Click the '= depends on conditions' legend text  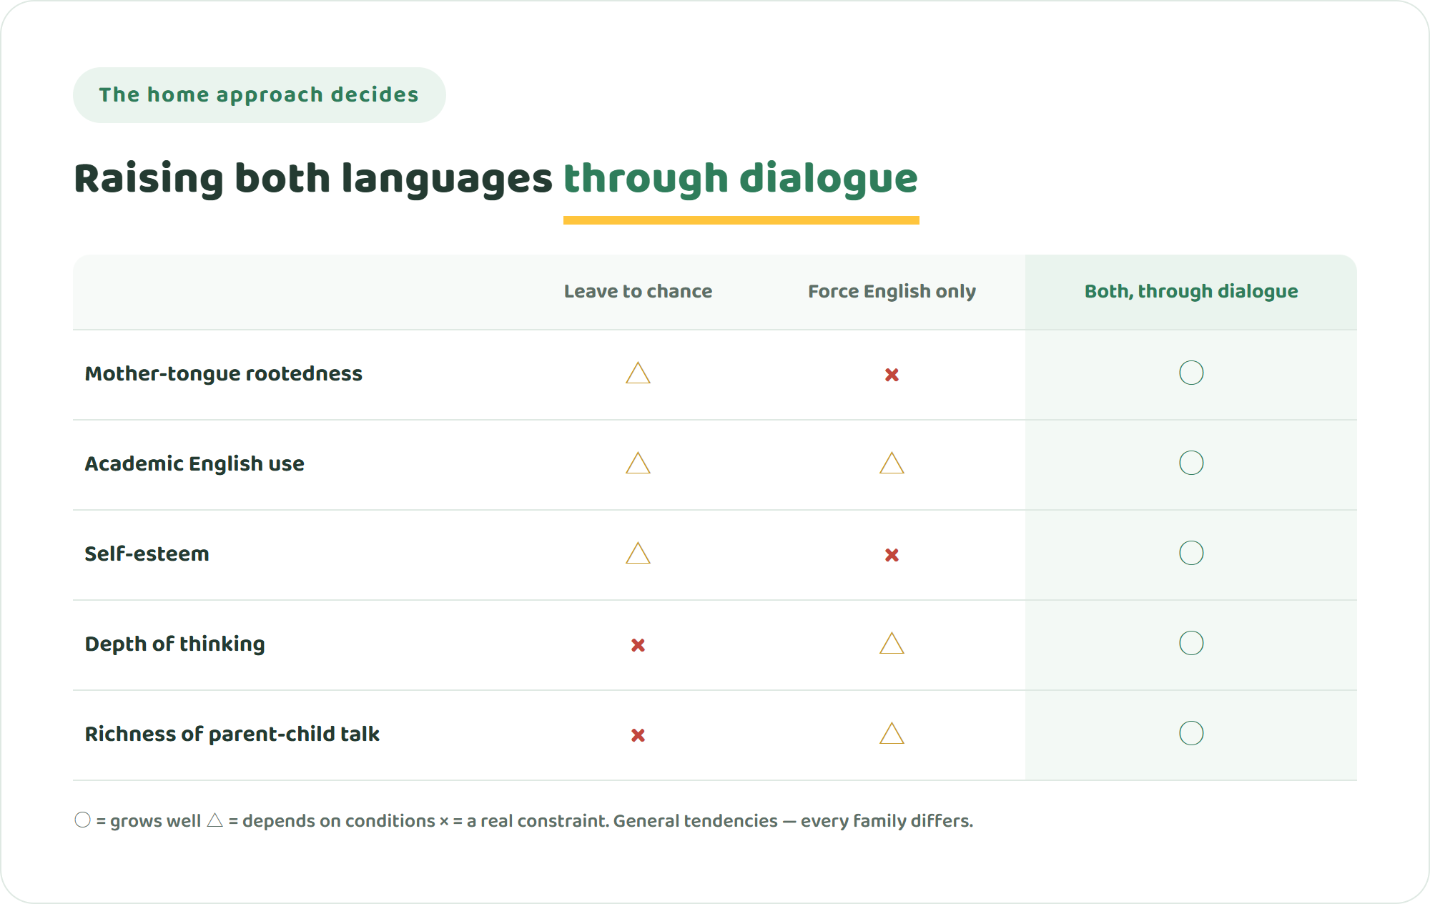coord(332,821)
